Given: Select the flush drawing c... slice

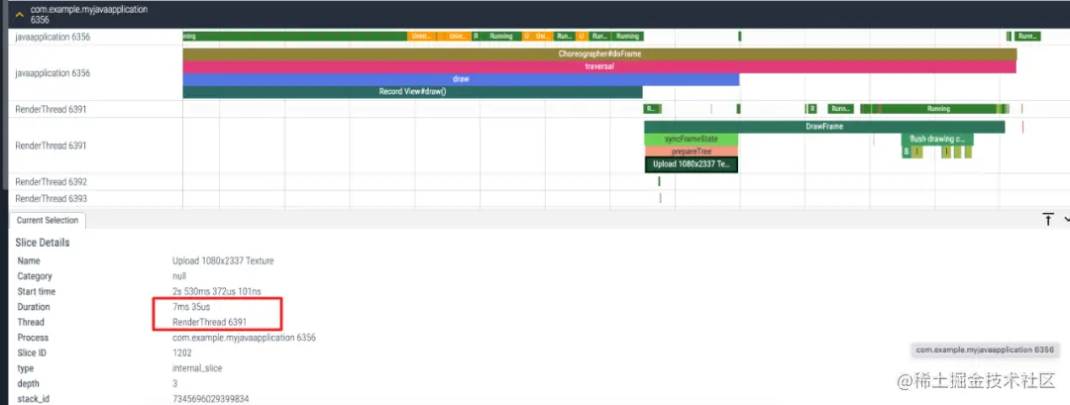Looking at the screenshot, I should pyautogui.click(x=937, y=139).
